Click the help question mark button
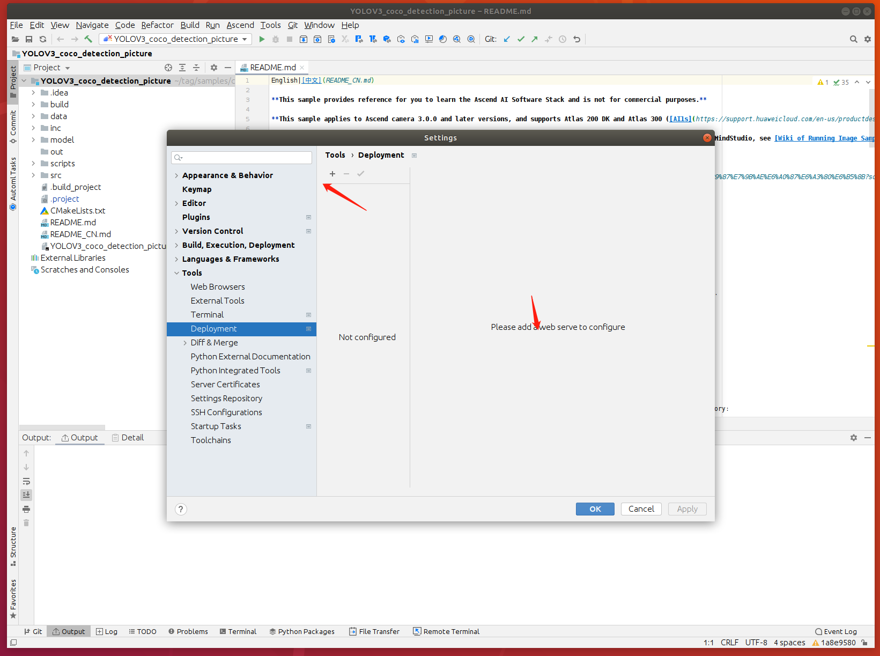Viewport: 880px width, 656px height. 181,509
